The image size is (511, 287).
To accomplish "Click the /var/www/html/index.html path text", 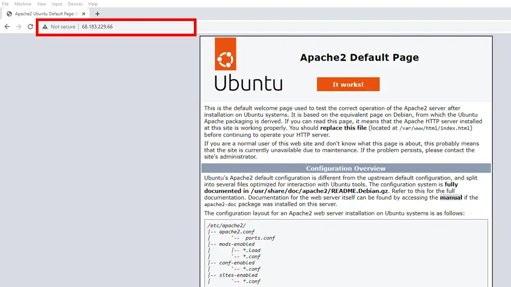I will (435, 128).
